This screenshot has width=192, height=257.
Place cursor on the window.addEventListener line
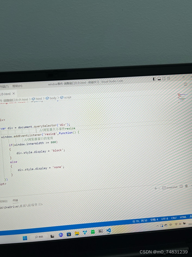(x=40, y=135)
